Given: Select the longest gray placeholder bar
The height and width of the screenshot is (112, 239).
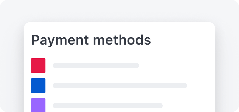Looking at the screenshot, I should point(120,86).
